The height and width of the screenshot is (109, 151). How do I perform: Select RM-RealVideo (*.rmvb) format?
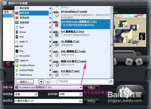(x=74, y=12)
